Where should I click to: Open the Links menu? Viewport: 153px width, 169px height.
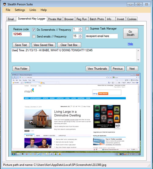(x=33, y=10)
